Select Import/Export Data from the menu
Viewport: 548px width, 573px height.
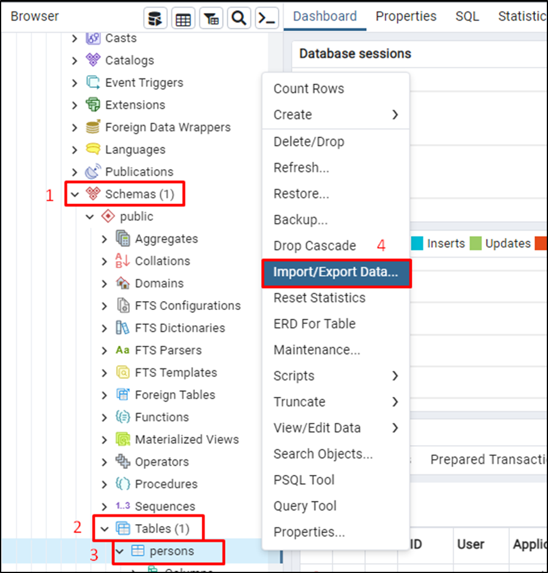click(x=336, y=273)
